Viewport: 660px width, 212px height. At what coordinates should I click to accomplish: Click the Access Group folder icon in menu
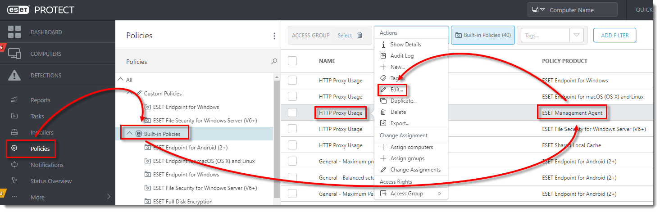[383, 194]
